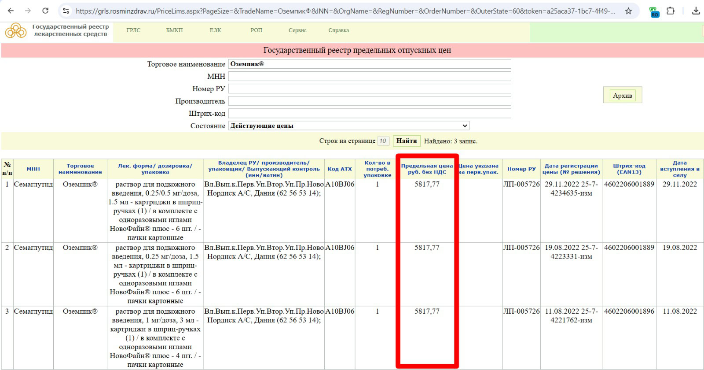Click price 5817,77 in row 2
The image size is (704, 370).
(427, 248)
